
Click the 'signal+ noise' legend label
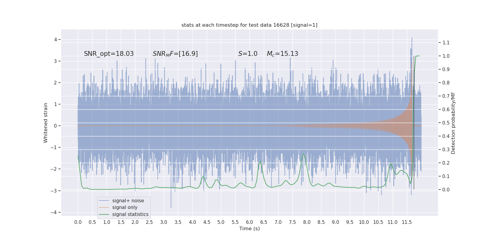tap(128, 201)
